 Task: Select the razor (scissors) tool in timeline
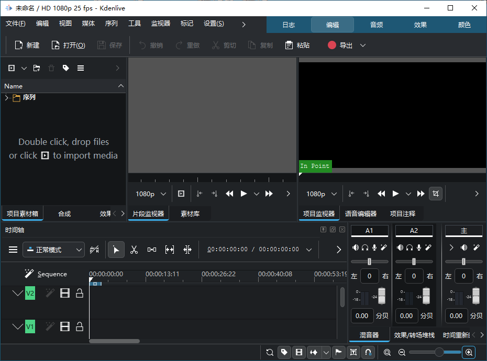134,250
